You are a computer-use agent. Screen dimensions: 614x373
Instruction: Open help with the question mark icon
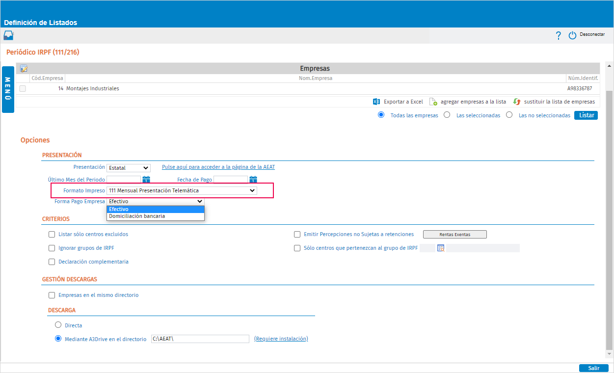click(558, 35)
